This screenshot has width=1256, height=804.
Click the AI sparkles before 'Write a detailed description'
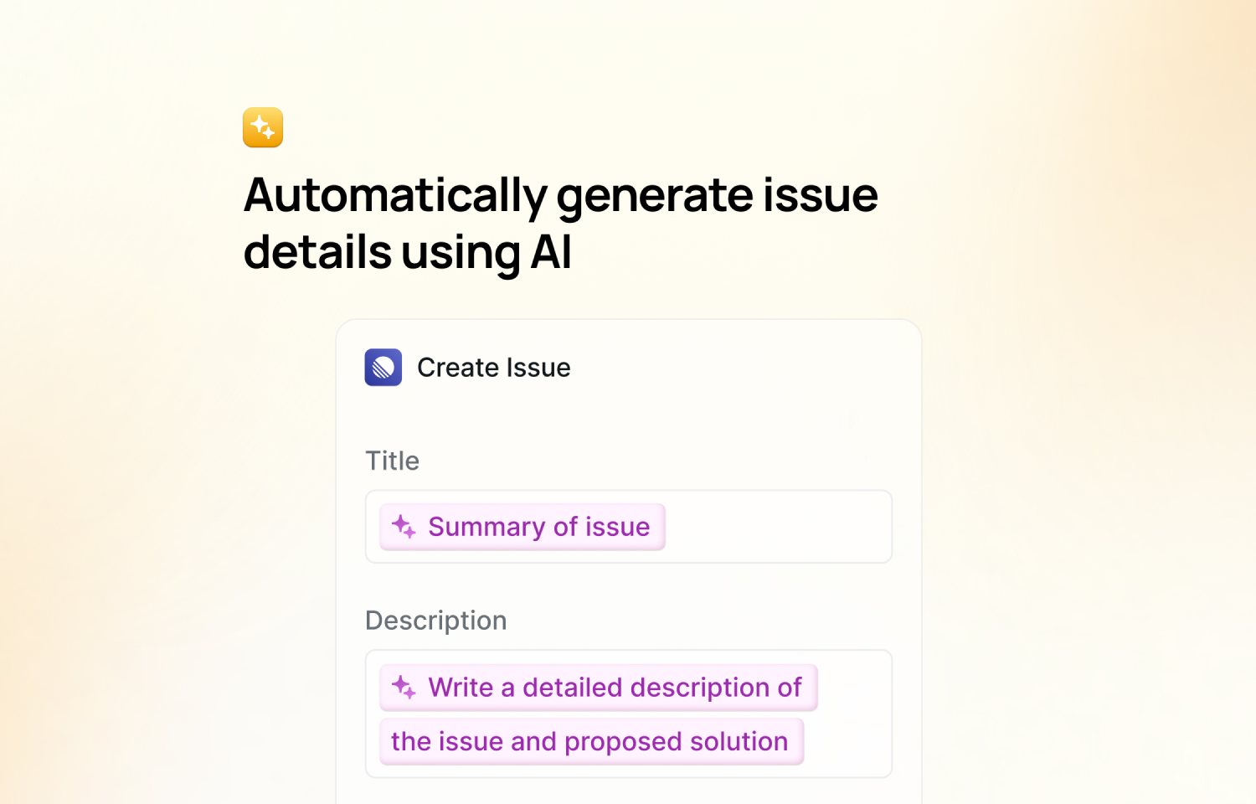tap(404, 687)
